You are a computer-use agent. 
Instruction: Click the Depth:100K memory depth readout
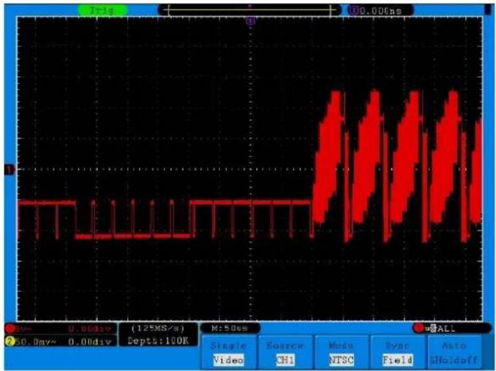pyautogui.click(x=158, y=341)
